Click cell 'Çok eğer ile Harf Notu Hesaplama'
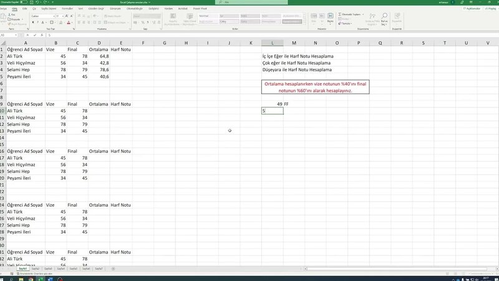 coord(296,63)
